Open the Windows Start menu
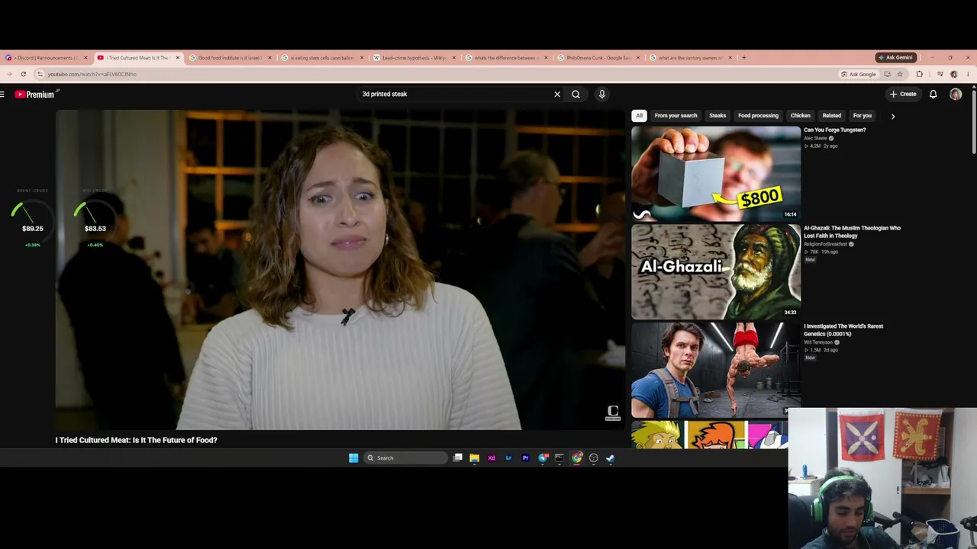 click(x=353, y=458)
